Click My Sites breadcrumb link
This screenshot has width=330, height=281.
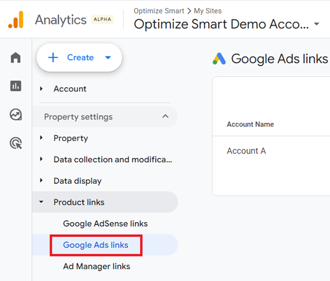[207, 11]
